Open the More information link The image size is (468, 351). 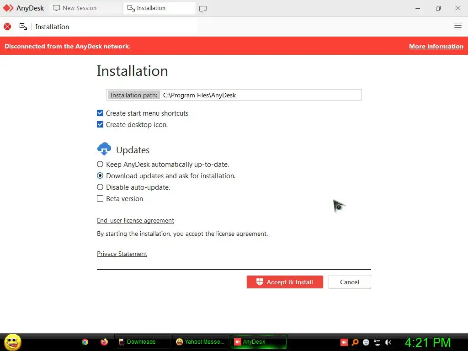436,46
